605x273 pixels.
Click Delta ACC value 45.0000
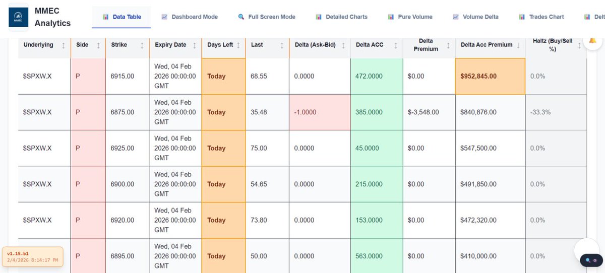point(368,148)
